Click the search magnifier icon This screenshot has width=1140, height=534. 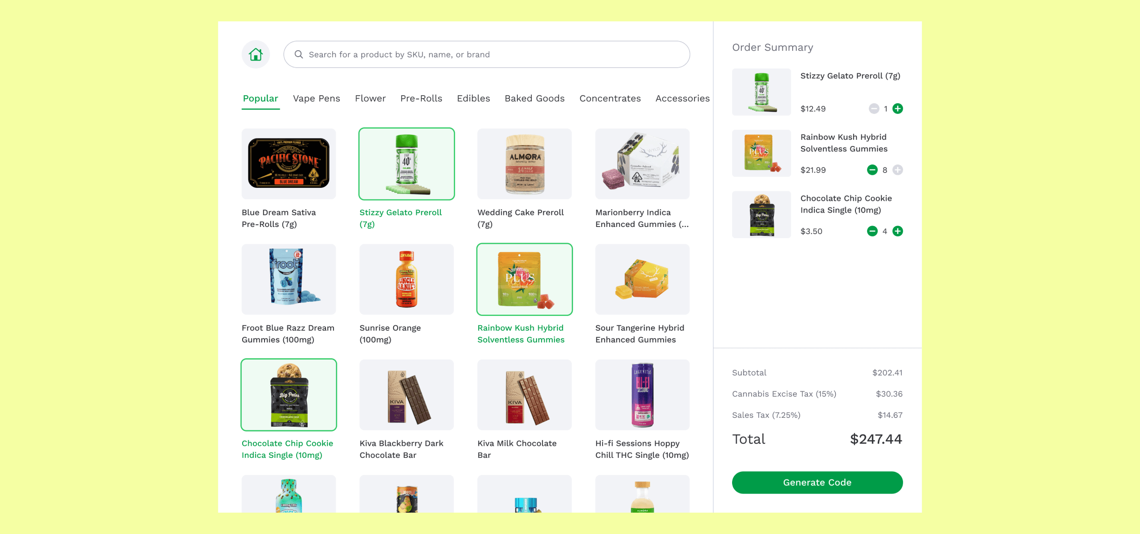click(299, 54)
